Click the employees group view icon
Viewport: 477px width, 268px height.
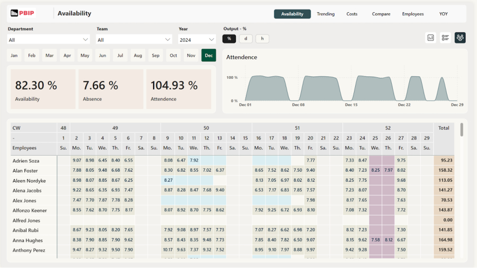coord(460,38)
